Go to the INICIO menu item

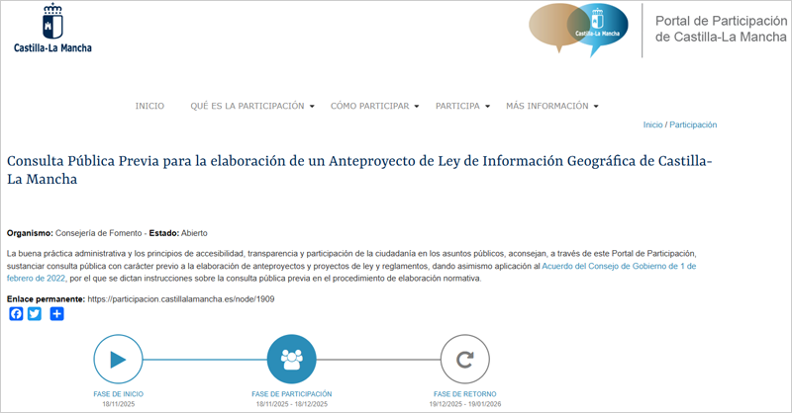pos(149,106)
